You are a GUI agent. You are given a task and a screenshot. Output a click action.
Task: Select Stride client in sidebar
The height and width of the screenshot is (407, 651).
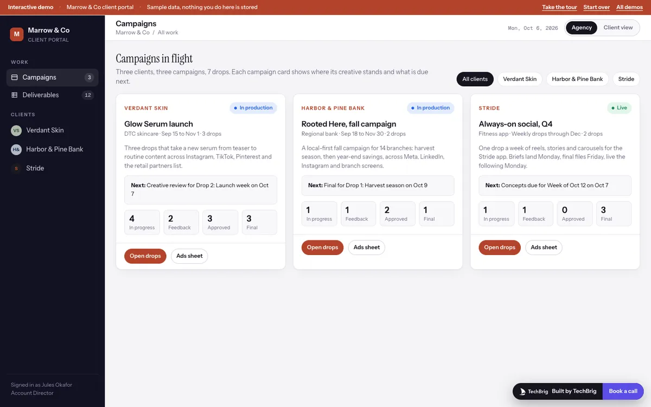[x=52, y=169]
